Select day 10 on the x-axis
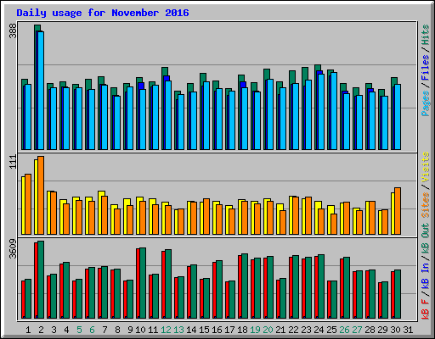 [x=140, y=330]
